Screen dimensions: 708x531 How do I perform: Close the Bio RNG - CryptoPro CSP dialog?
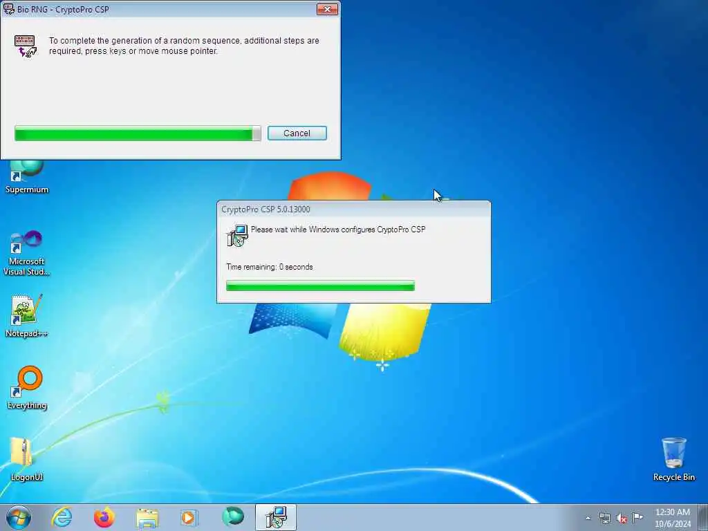coord(327,9)
